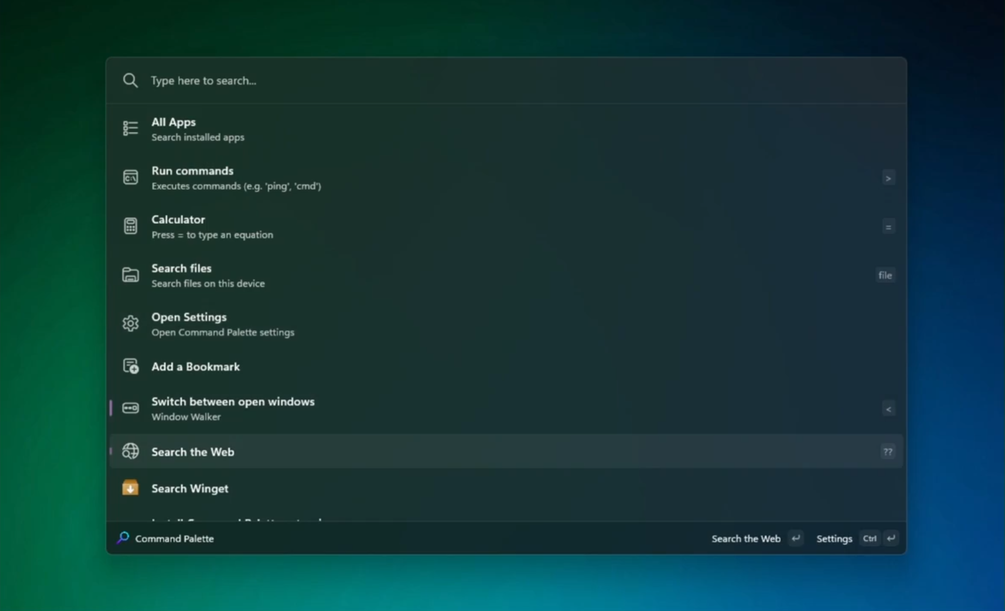
Task: Click the Open Settings gear icon
Action: 130,324
